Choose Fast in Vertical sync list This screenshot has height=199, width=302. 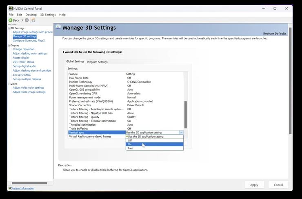coord(154,148)
